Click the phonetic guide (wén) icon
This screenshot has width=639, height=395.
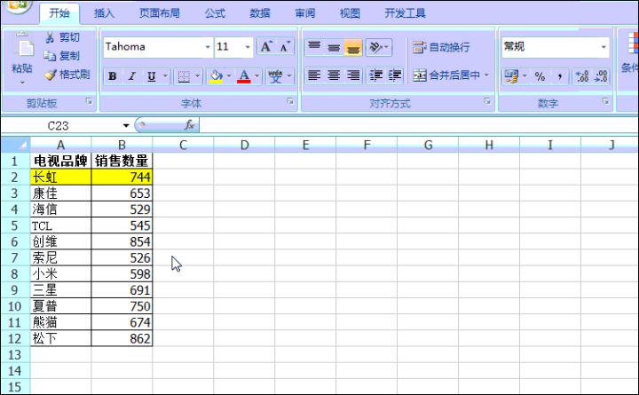click(x=275, y=76)
